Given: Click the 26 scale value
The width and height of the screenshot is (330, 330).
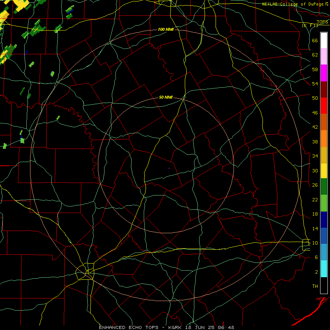Looking at the screenshot, I should click(315, 185).
